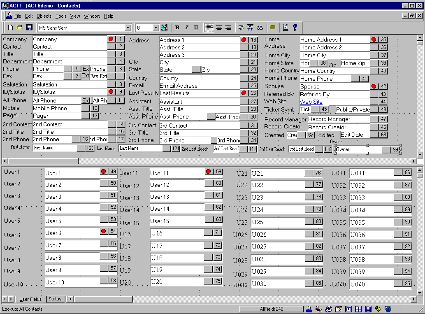The width and height of the screenshot is (425, 314).
Task: Select the Record Manager input field
Action: coord(339,119)
